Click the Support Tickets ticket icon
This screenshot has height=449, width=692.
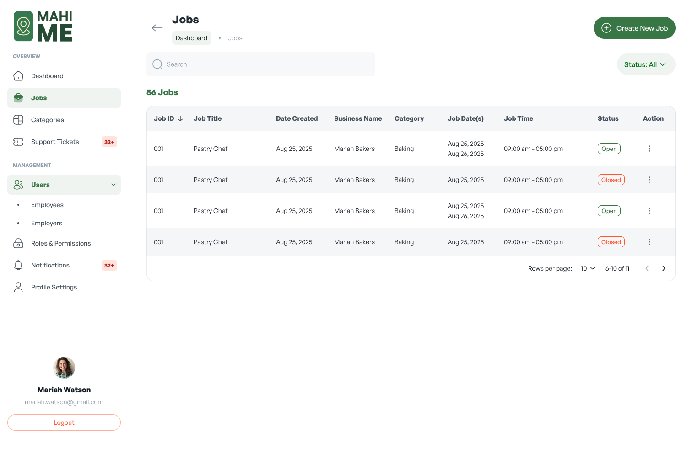click(18, 142)
